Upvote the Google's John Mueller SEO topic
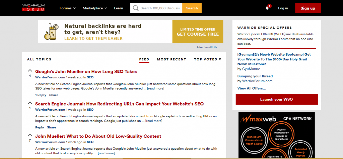This screenshot has width=343, height=159. [x=30, y=71]
